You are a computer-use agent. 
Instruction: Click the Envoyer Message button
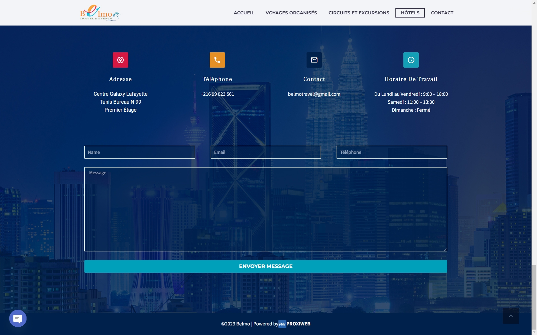pyautogui.click(x=266, y=266)
